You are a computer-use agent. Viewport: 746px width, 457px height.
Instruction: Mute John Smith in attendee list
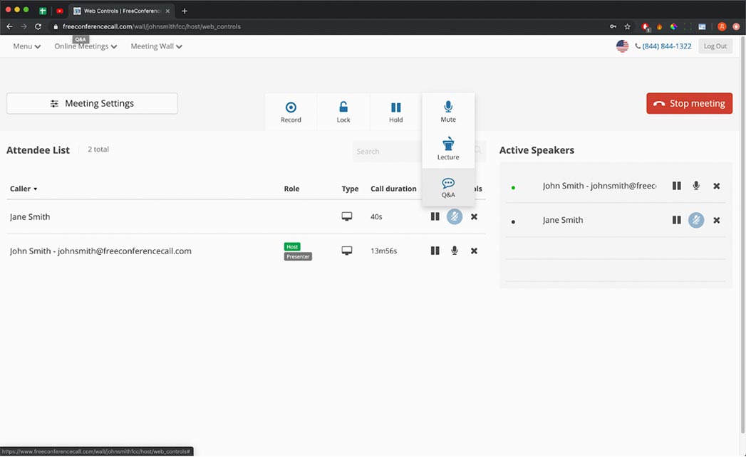(x=455, y=251)
